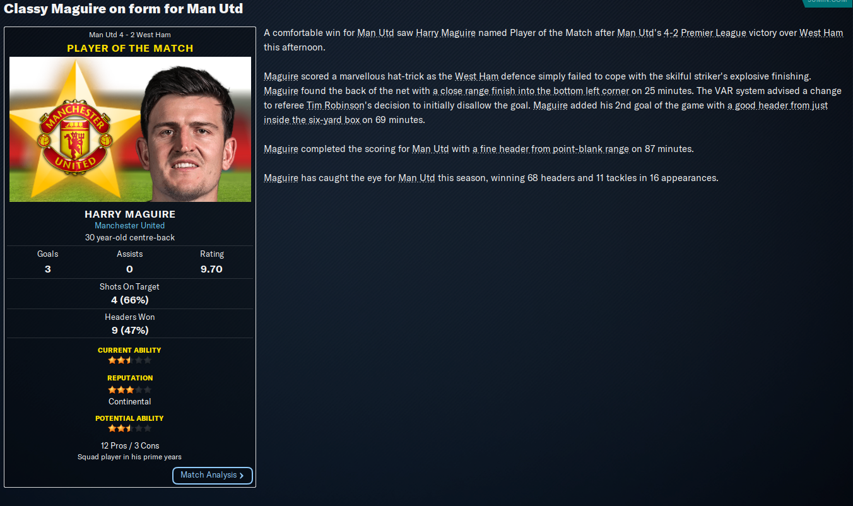The height and width of the screenshot is (506, 853).
Task: Click the 12 Pros / 3 Cons text
Action: coord(130,445)
